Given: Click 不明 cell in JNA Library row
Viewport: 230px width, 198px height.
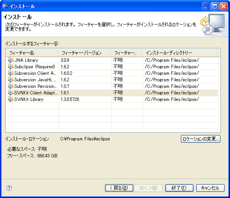Looking at the screenshot, I should coord(118,60).
